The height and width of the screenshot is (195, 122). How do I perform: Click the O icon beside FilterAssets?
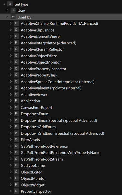click(16, 140)
